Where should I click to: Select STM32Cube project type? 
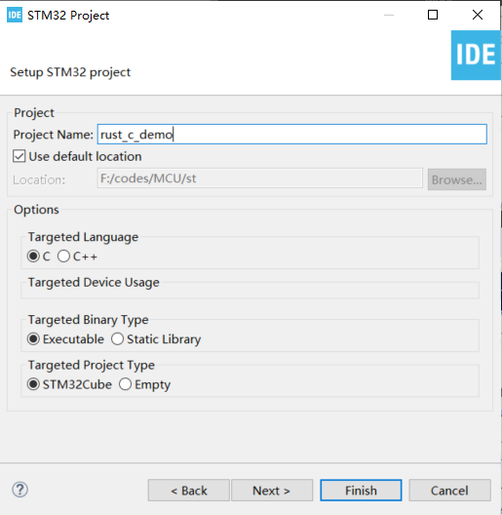[x=33, y=384]
